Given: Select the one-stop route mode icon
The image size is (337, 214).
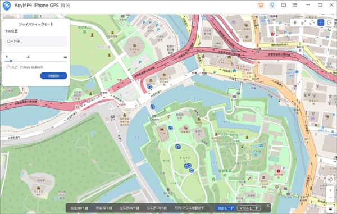Looking at the screenshot, I should (x=303, y=22).
